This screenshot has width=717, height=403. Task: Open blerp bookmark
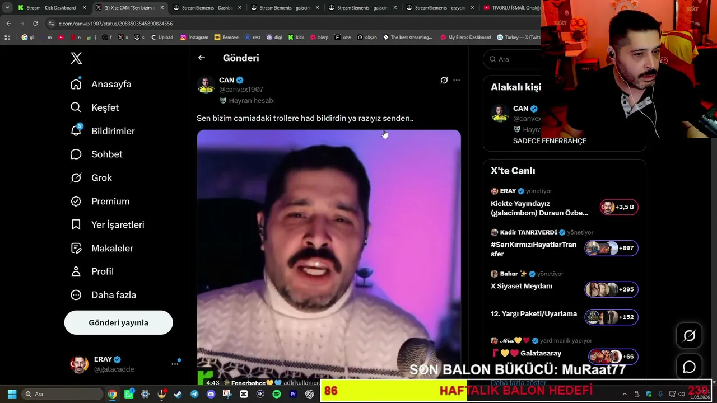click(319, 38)
